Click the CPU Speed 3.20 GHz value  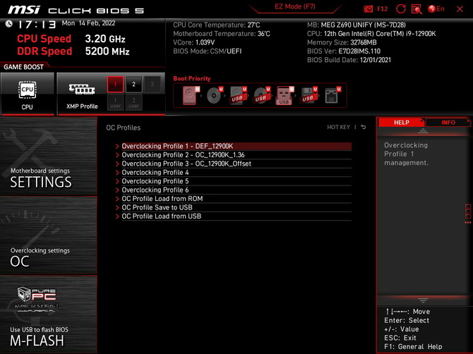[105, 39]
